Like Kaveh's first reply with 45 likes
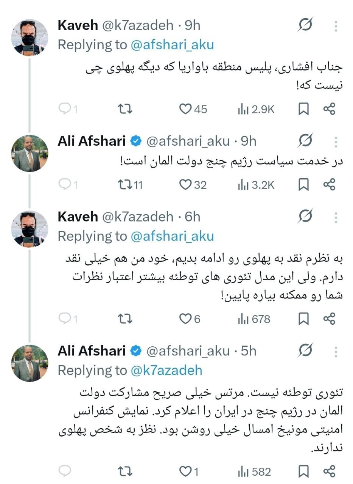Viewport: 353px width, 484px height. point(185,109)
